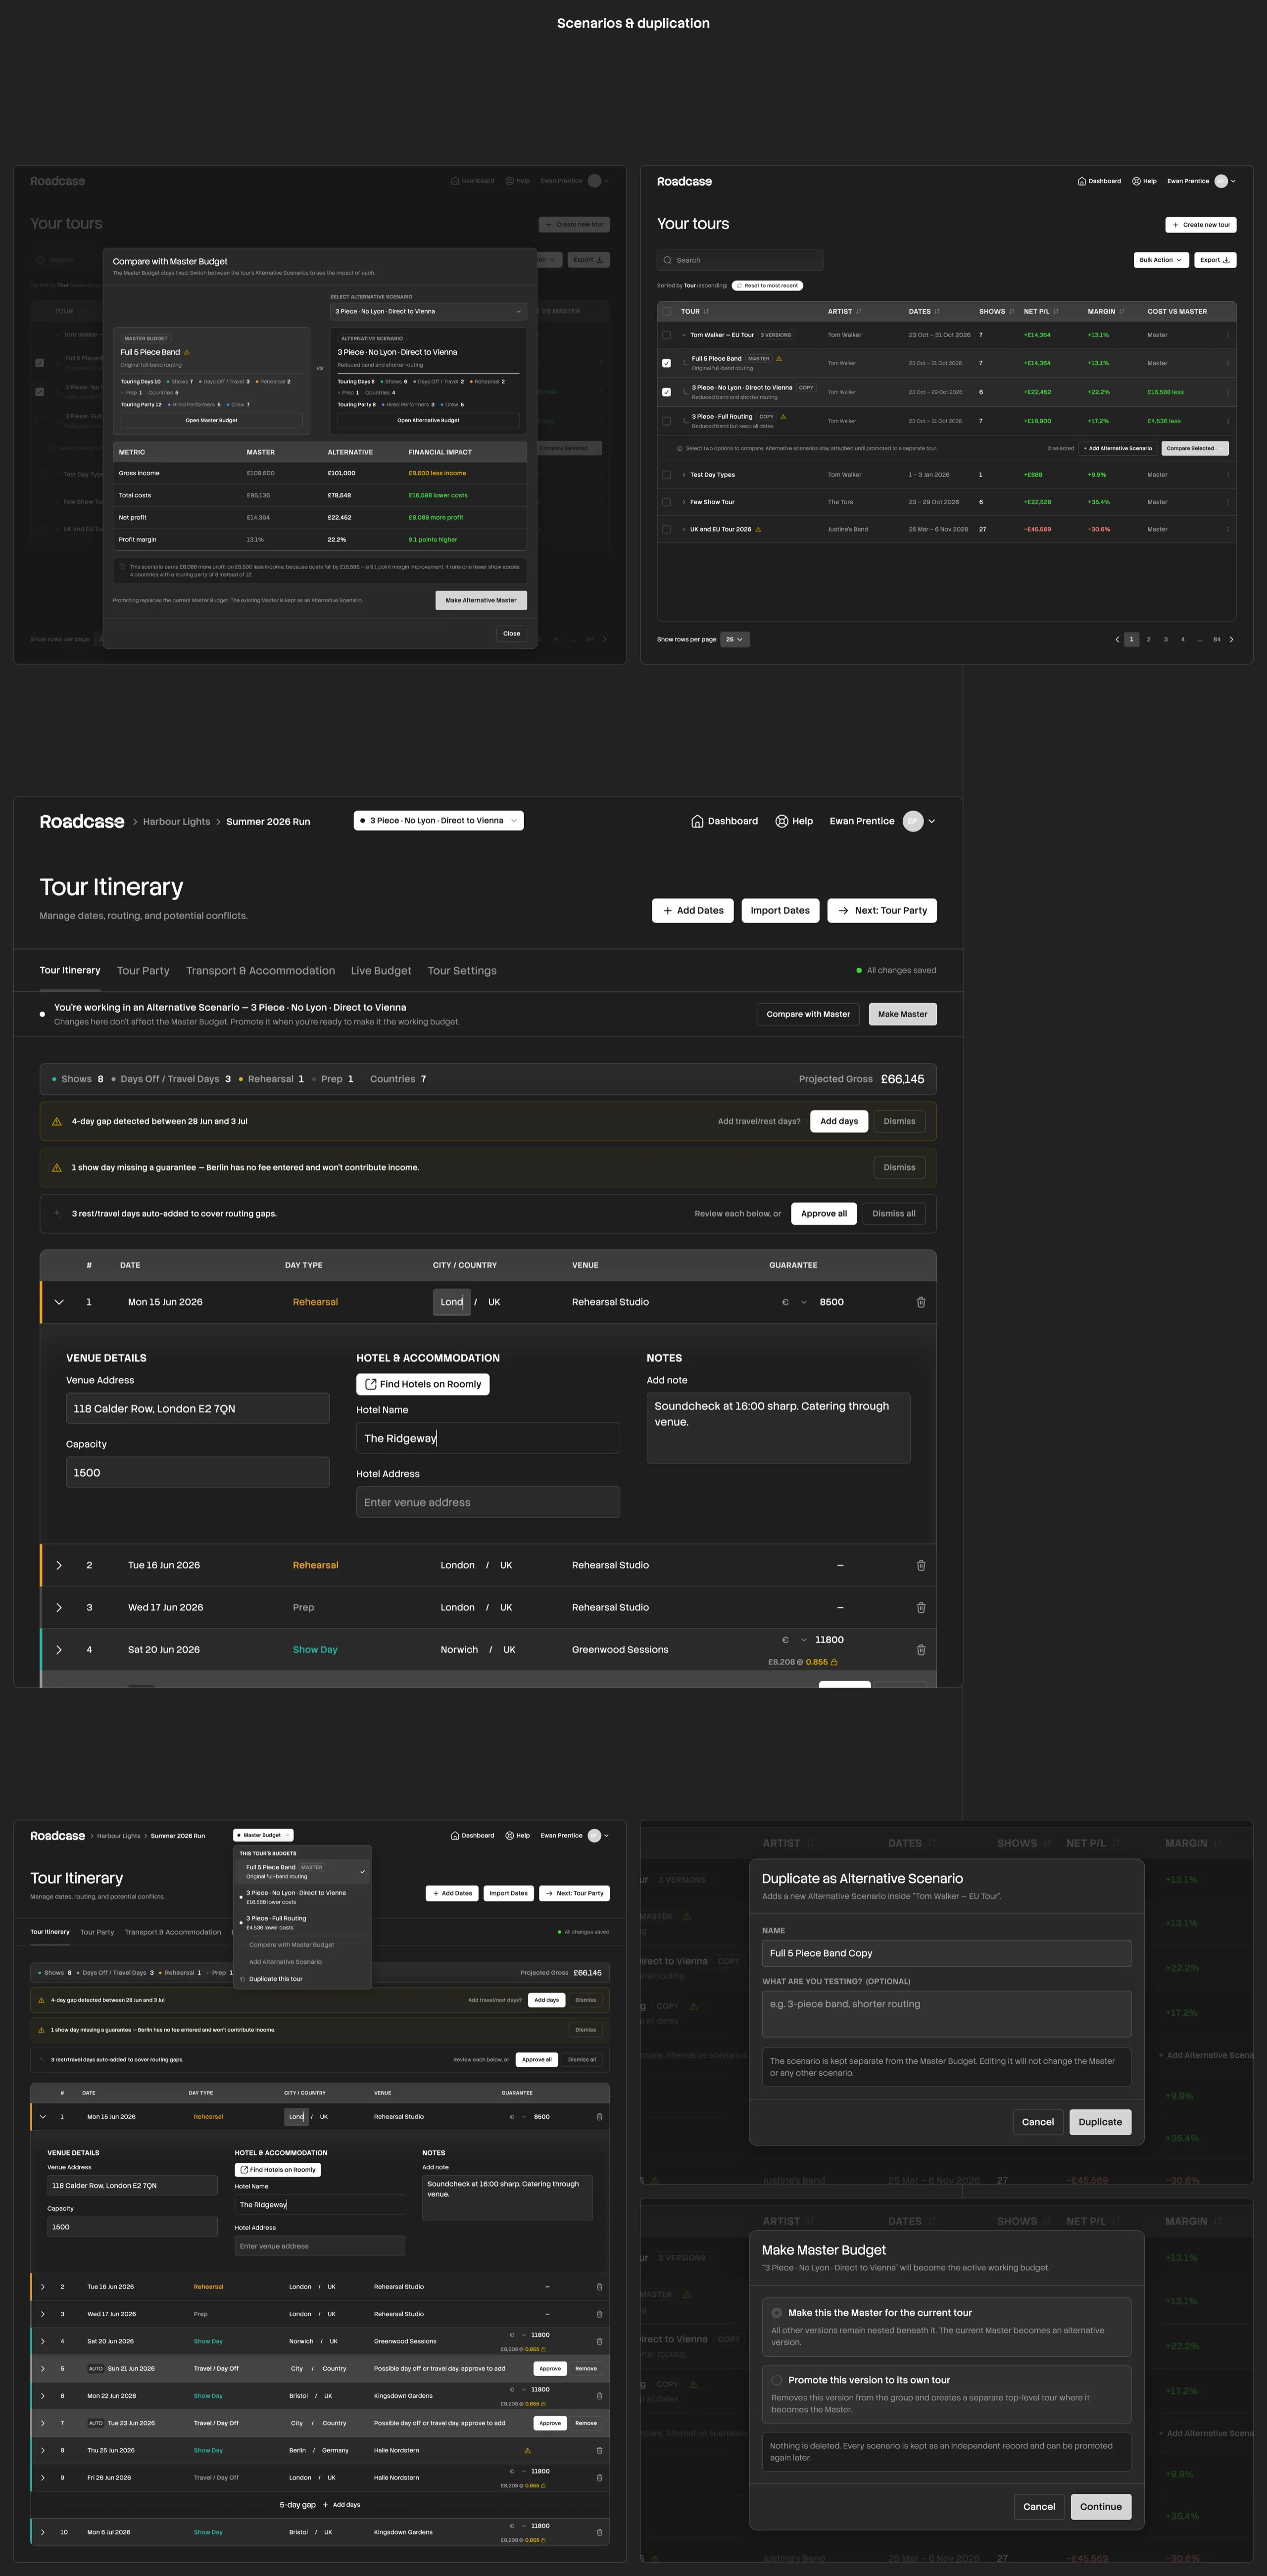Delete the Thu 25 Jun 2026 Berlin row via trash icon
This screenshot has width=1267, height=2576.
pos(599,2450)
